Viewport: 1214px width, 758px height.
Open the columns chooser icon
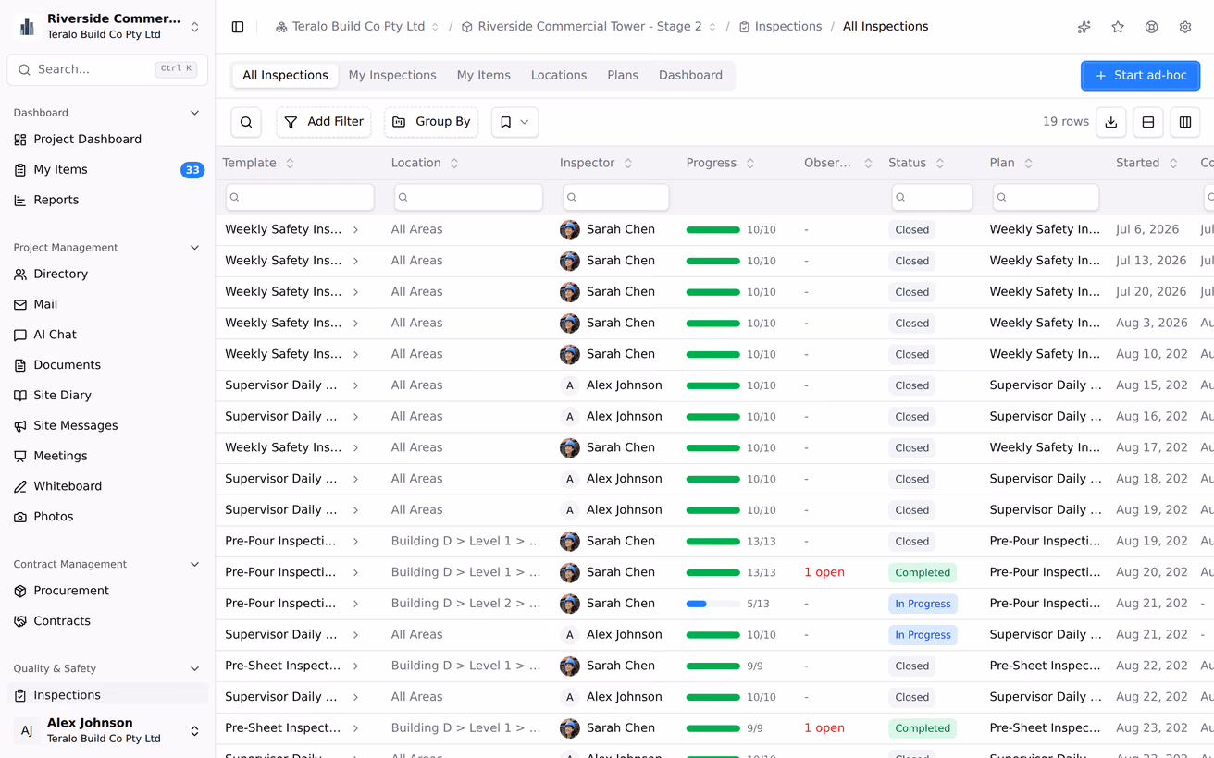[x=1185, y=122]
